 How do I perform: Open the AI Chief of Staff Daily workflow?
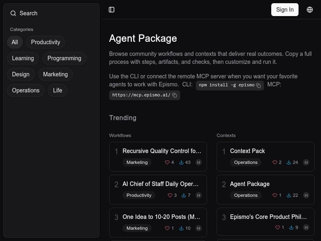point(161,184)
